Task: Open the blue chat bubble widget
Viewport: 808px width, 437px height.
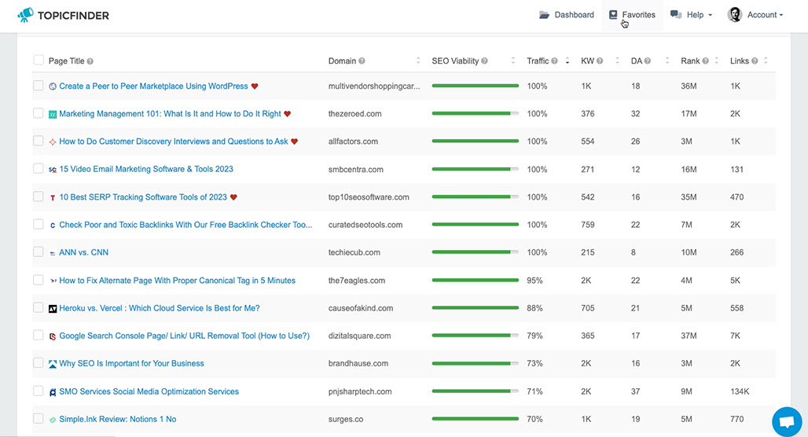Action: point(786,421)
